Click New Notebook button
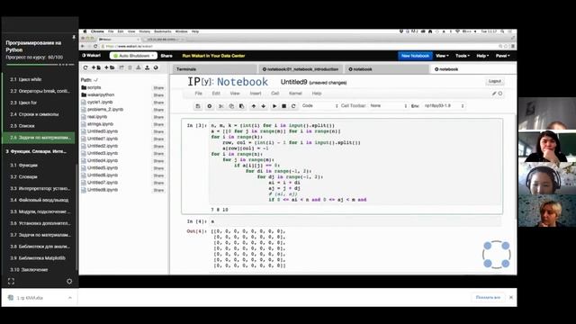 click(415, 56)
